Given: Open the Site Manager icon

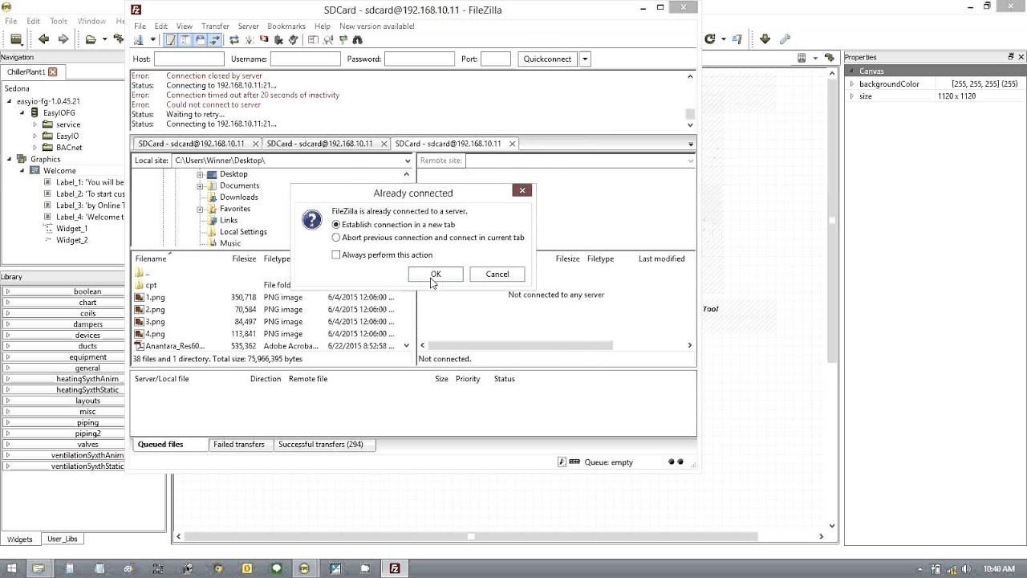Looking at the screenshot, I should click(138, 40).
